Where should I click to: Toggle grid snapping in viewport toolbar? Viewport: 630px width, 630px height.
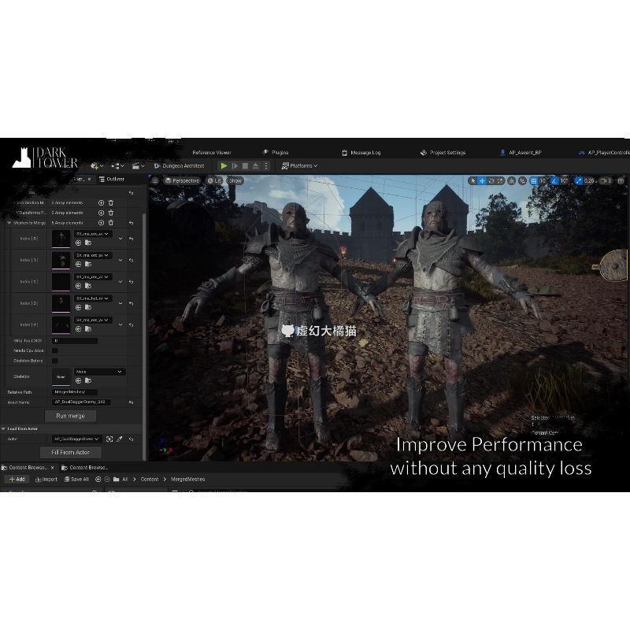pos(534,181)
